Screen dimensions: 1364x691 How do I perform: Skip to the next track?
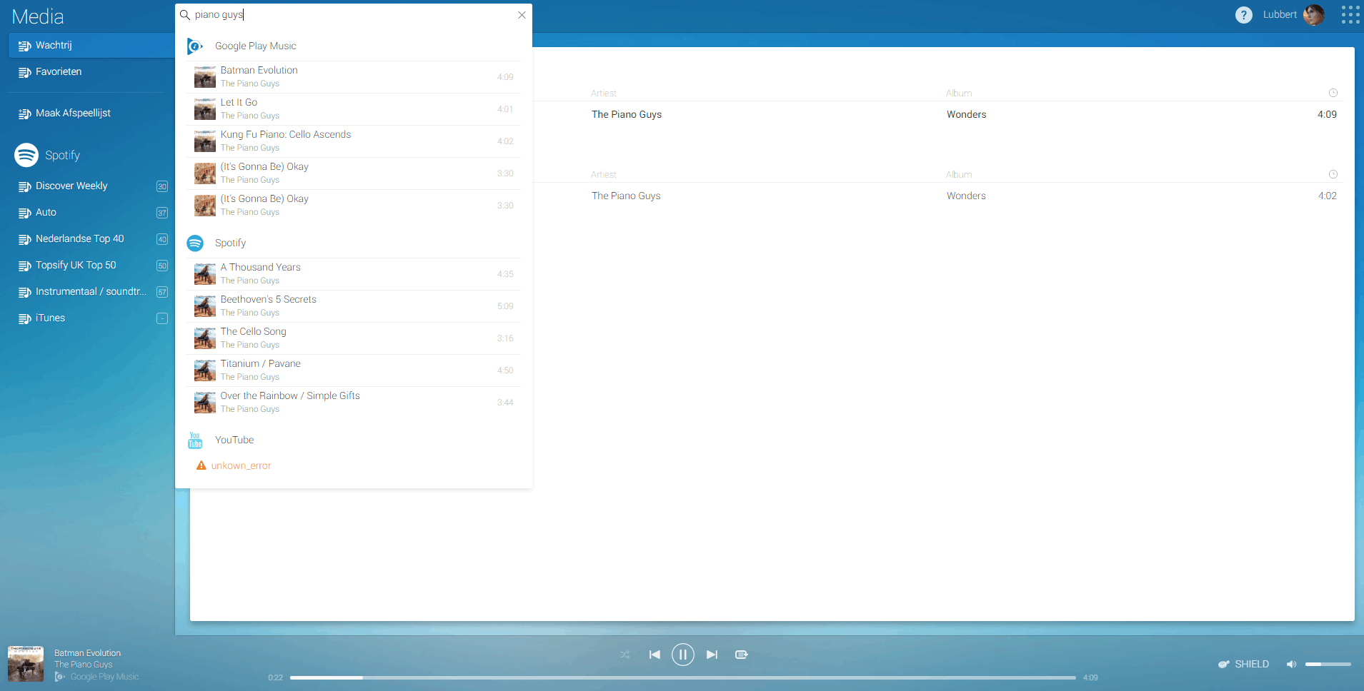[x=712, y=655]
